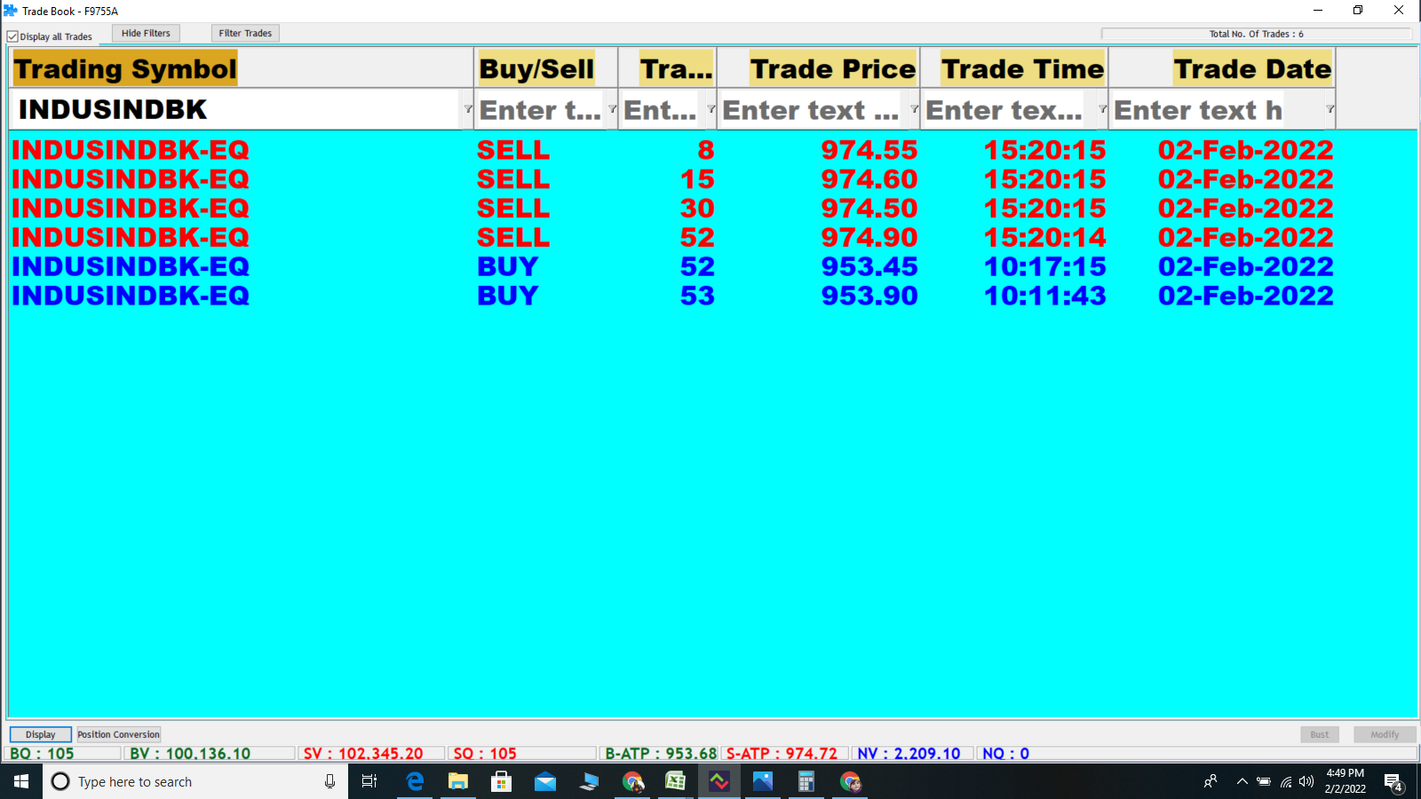Click the quantity 30 cell
Screen dimensions: 1421x799
tap(697, 209)
